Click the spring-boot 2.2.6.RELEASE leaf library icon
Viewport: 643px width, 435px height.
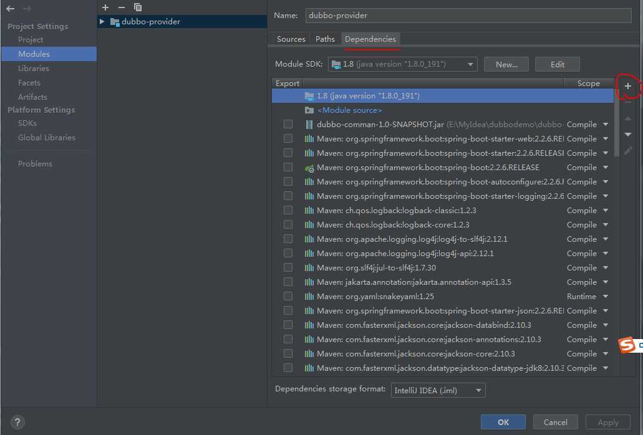(309, 168)
